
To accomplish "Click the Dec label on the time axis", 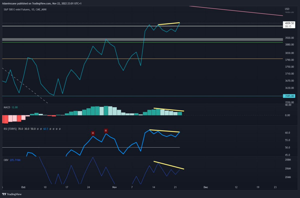I will click(205, 187).
